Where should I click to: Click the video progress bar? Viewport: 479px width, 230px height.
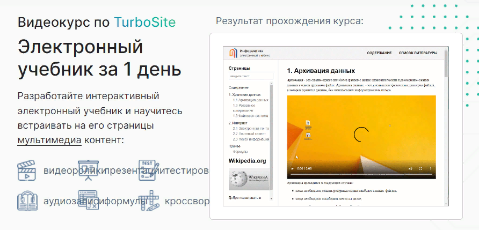[x=360, y=175]
